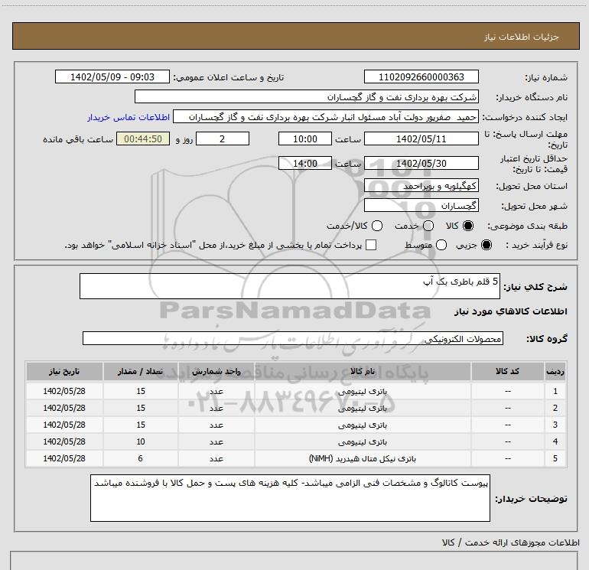Click unit عدد in row 3
This screenshot has width=589, height=570.
pos(216,425)
